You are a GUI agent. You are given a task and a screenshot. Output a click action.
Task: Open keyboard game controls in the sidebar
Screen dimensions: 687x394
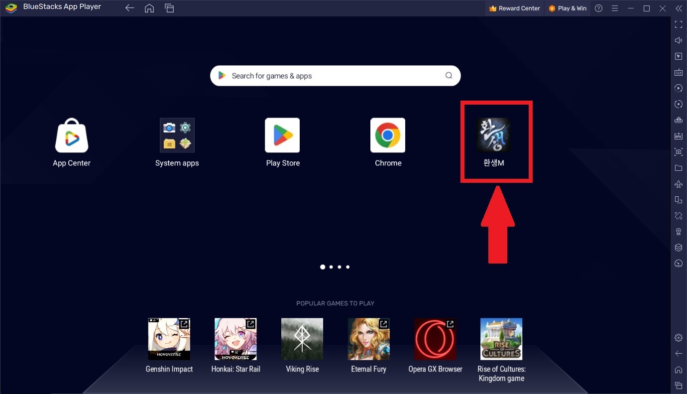pyautogui.click(x=679, y=72)
